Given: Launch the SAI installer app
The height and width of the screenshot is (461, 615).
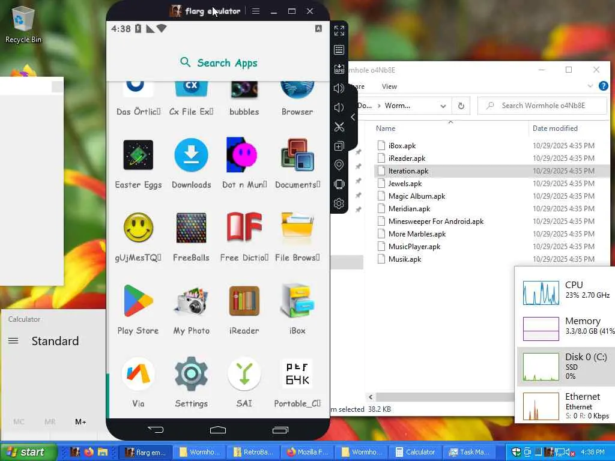Looking at the screenshot, I should coord(244,373).
